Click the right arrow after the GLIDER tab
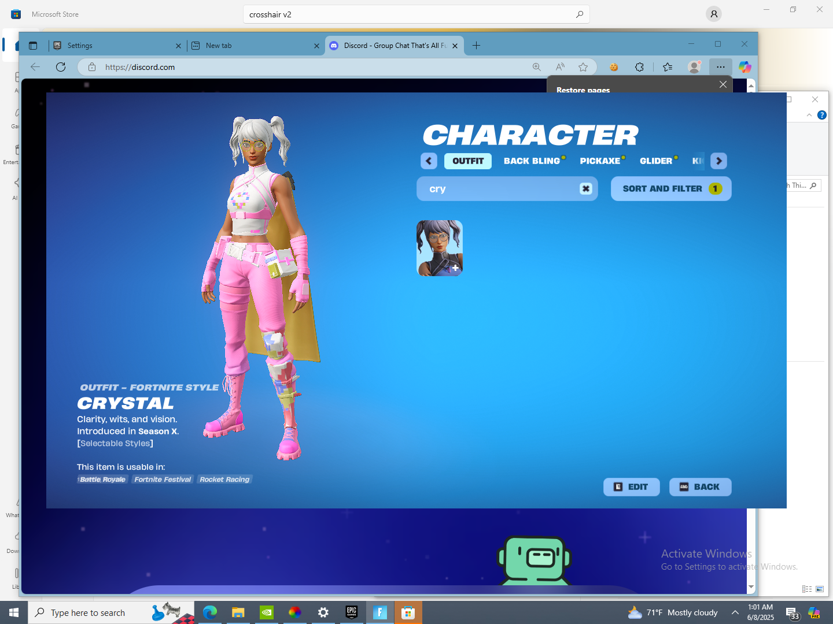The width and height of the screenshot is (833, 624). pyautogui.click(x=719, y=161)
